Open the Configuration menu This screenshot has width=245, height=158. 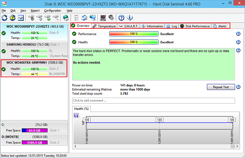point(52,11)
